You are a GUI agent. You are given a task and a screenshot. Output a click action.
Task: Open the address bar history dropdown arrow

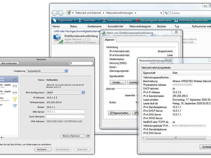(161, 13)
